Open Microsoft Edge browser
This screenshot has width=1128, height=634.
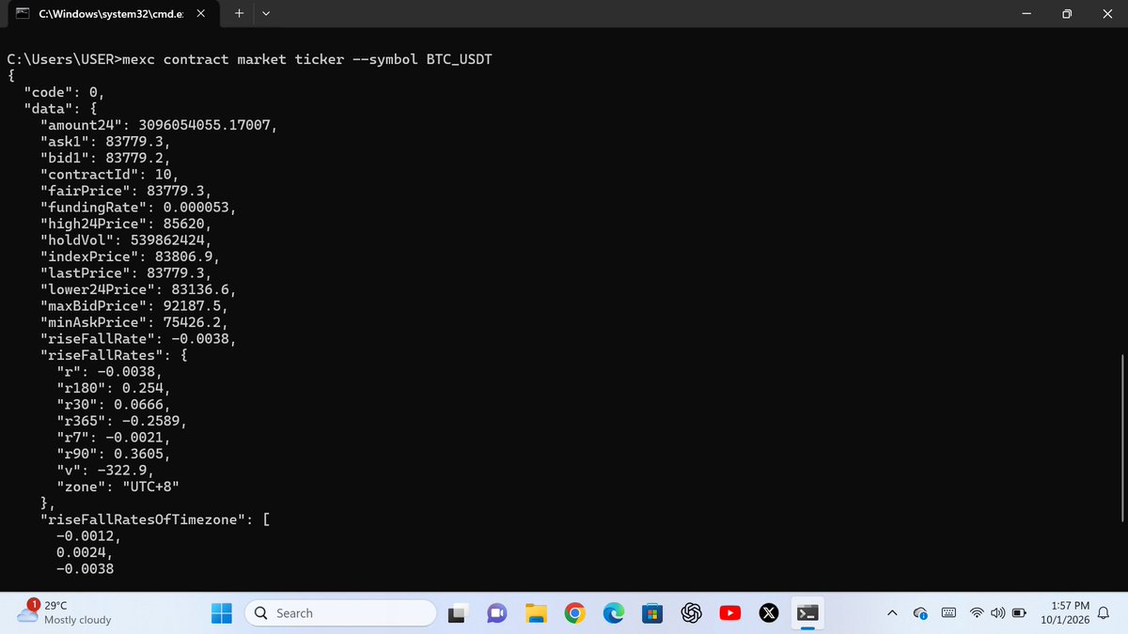(x=613, y=613)
